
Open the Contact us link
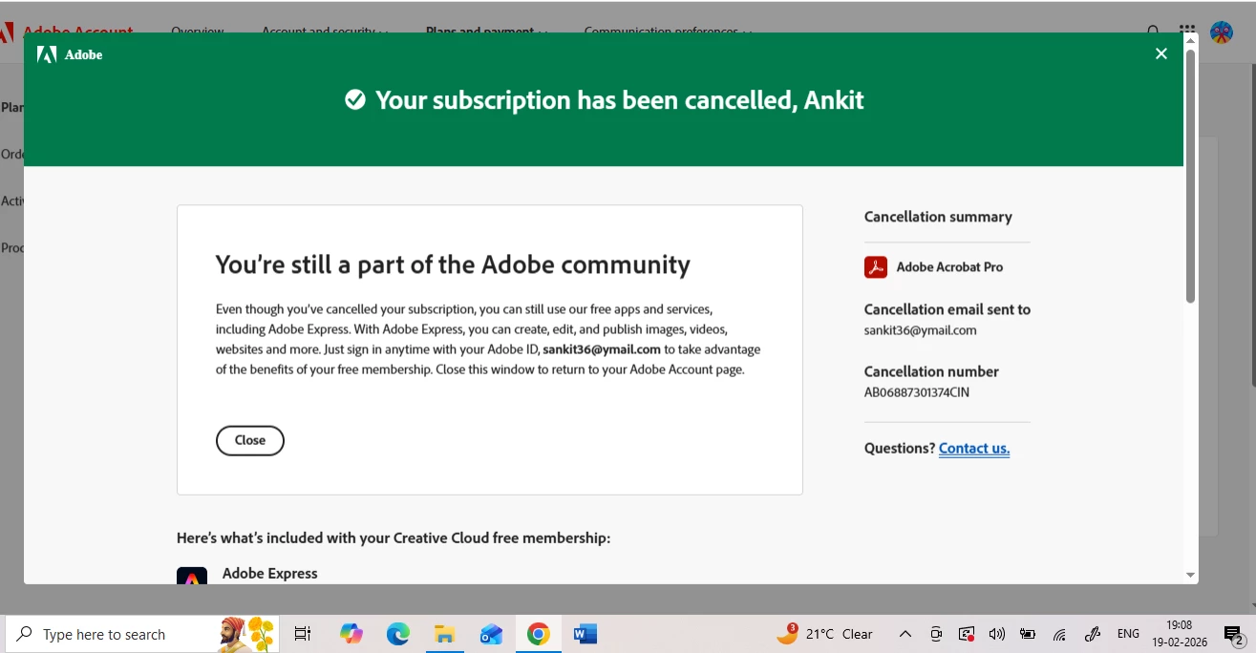pyautogui.click(x=974, y=448)
